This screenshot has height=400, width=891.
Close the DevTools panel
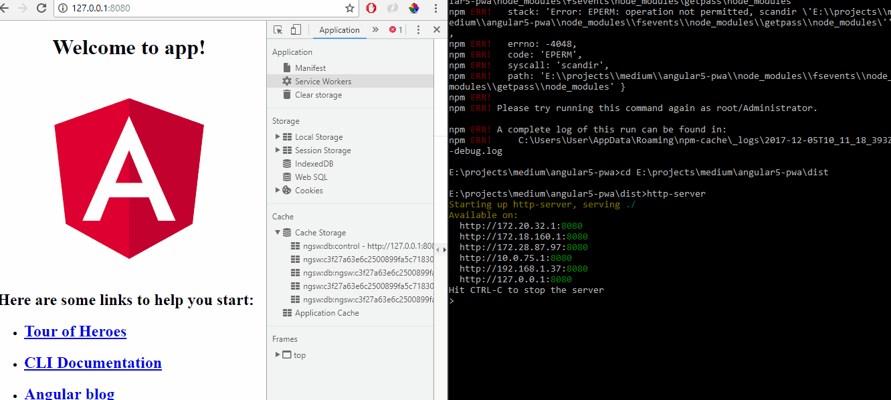pyautogui.click(x=437, y=29)
